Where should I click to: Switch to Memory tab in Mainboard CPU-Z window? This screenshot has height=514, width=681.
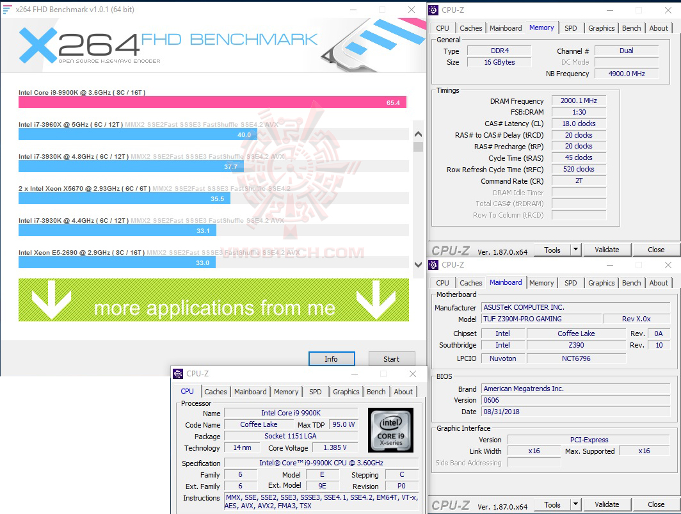coord(541,283)
